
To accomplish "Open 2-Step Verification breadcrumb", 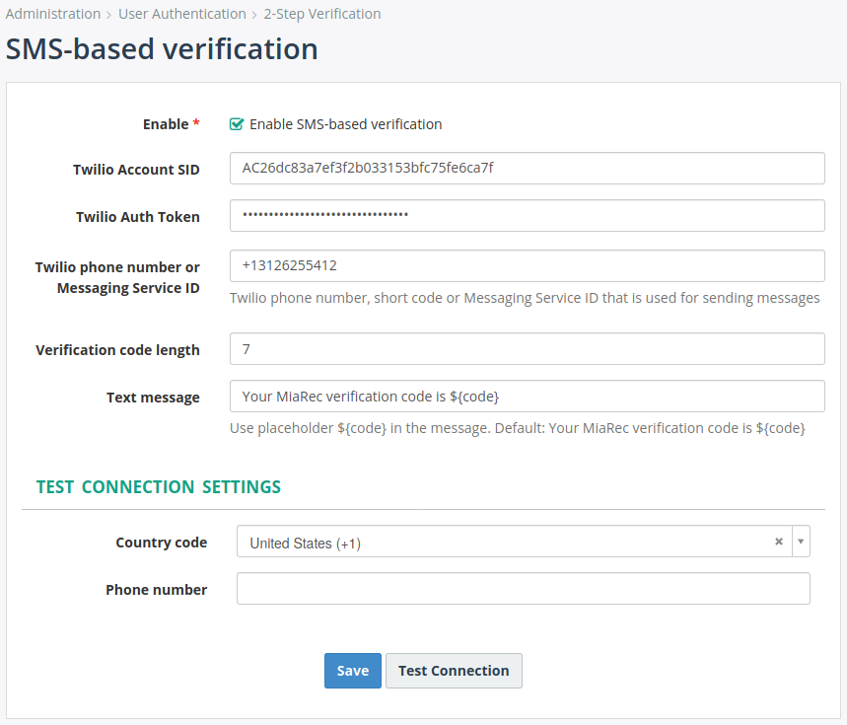I will (x=322, y=14).
